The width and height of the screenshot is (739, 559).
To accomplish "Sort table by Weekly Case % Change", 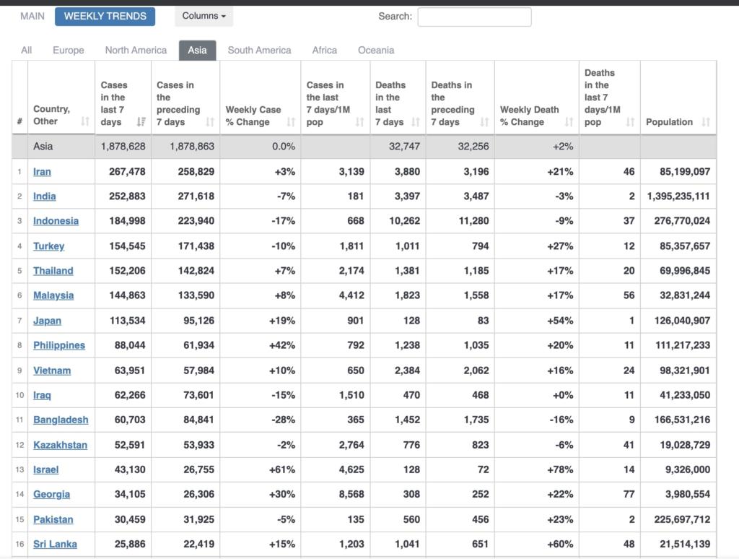I will click(291, 122).
